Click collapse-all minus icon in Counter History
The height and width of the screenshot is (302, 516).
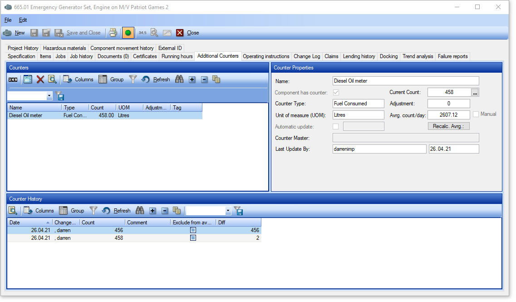[165, 211]
